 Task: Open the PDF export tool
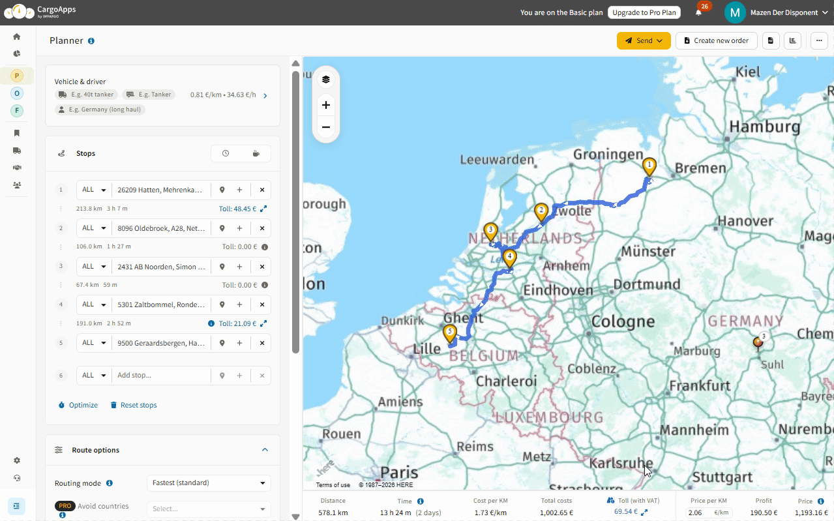point(771,40)
